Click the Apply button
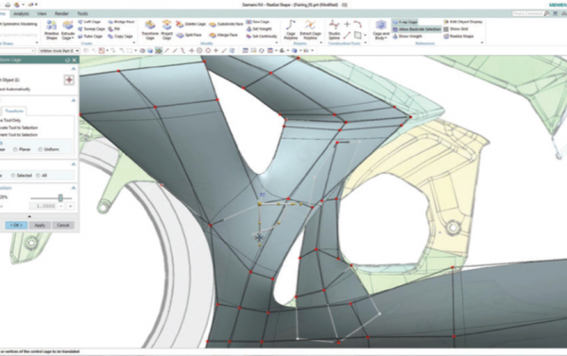Viewport: 567px width, 356px height. (40, 225)
